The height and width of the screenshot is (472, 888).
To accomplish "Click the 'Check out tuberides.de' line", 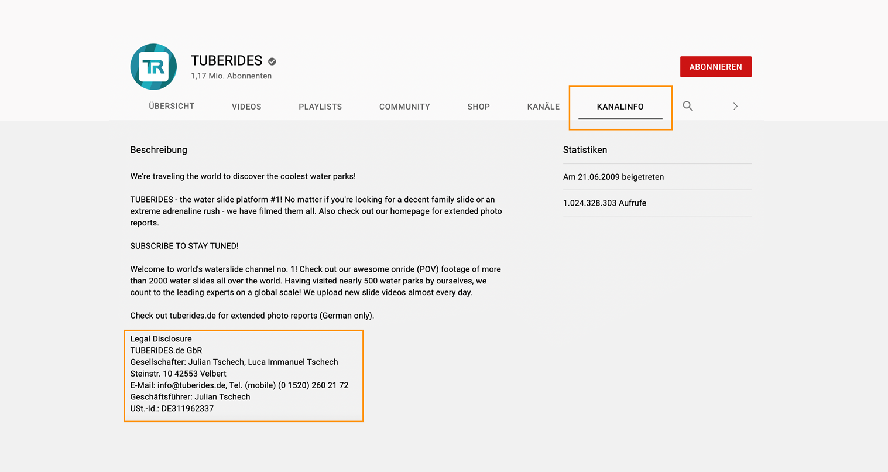I will click(252, 316).
